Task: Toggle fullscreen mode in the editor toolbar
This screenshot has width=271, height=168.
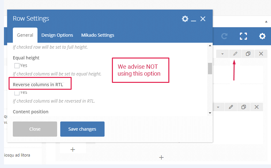Action: click(243, 36)
